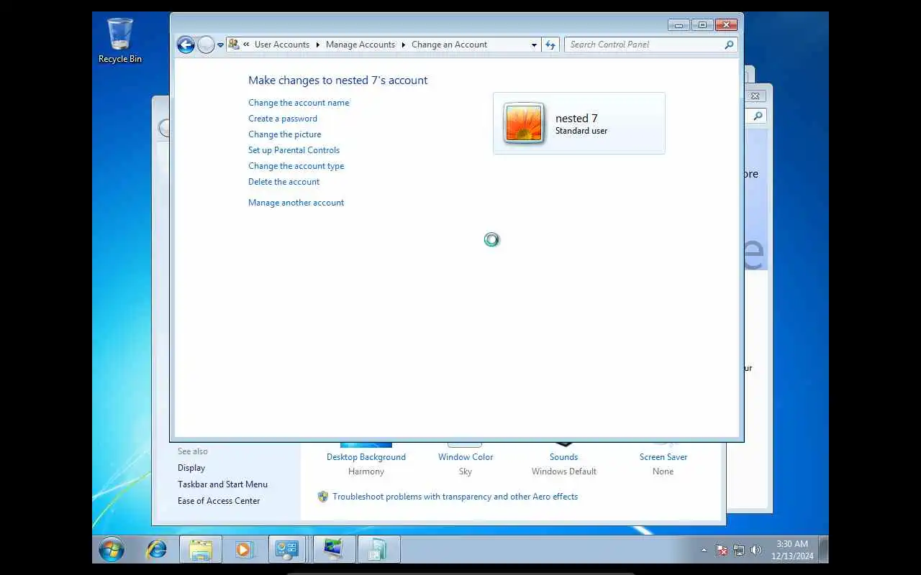
Task: Open Taskbar and Start Menu link
Action: point(222,484)
